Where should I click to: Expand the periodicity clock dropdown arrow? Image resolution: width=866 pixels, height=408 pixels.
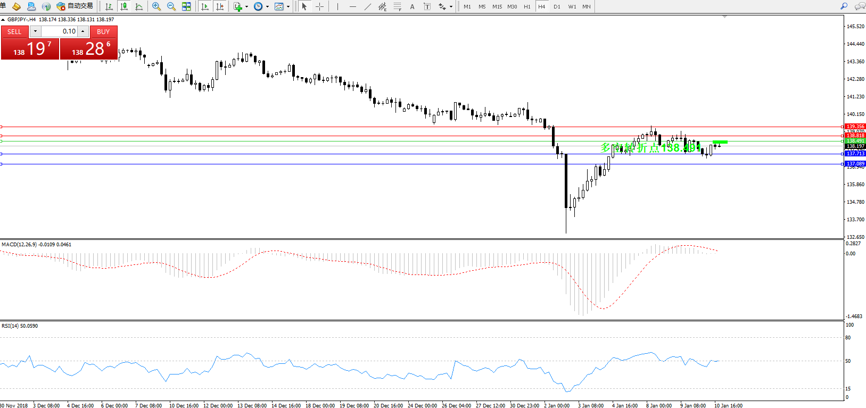coord(267,7)
